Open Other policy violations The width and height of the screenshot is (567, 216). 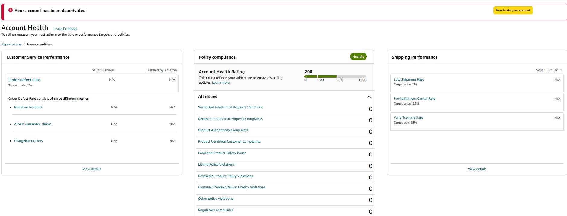coord(215,198)
